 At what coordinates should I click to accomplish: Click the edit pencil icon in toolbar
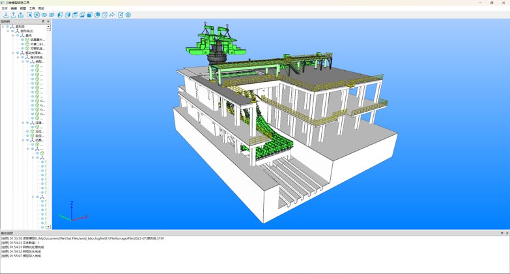click(120, 15)
